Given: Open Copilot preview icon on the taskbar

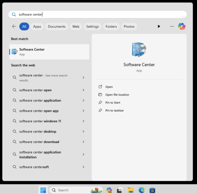Looking at the screenshot, I should [x=109, y=190].
